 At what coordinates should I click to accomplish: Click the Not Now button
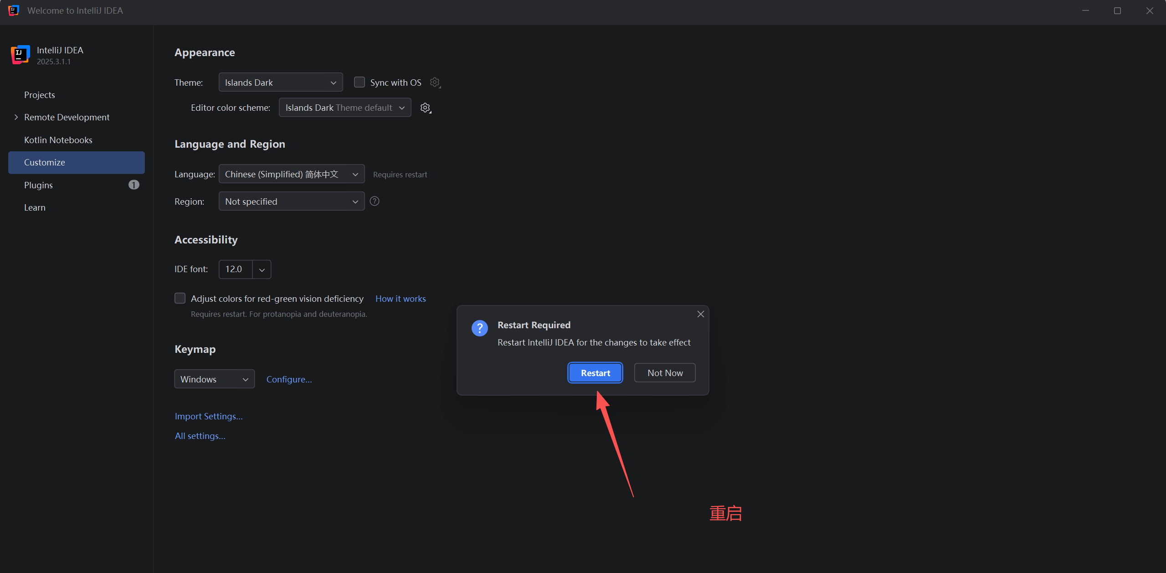click(x=664, y=373)
